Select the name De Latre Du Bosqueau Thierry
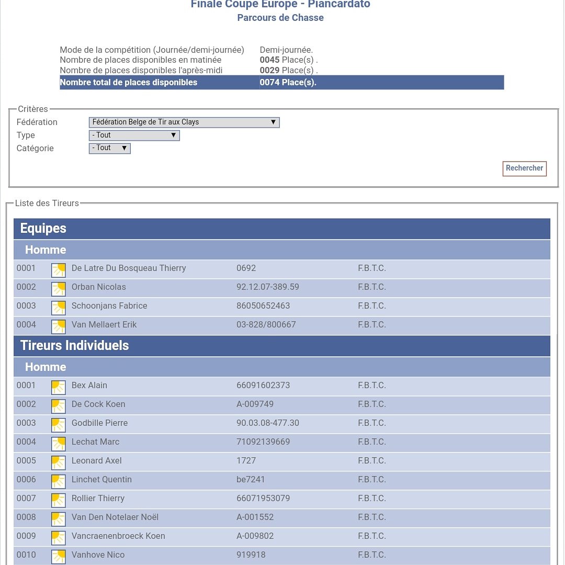Viewport: 565px width, 565px height. tap(129, 268)
